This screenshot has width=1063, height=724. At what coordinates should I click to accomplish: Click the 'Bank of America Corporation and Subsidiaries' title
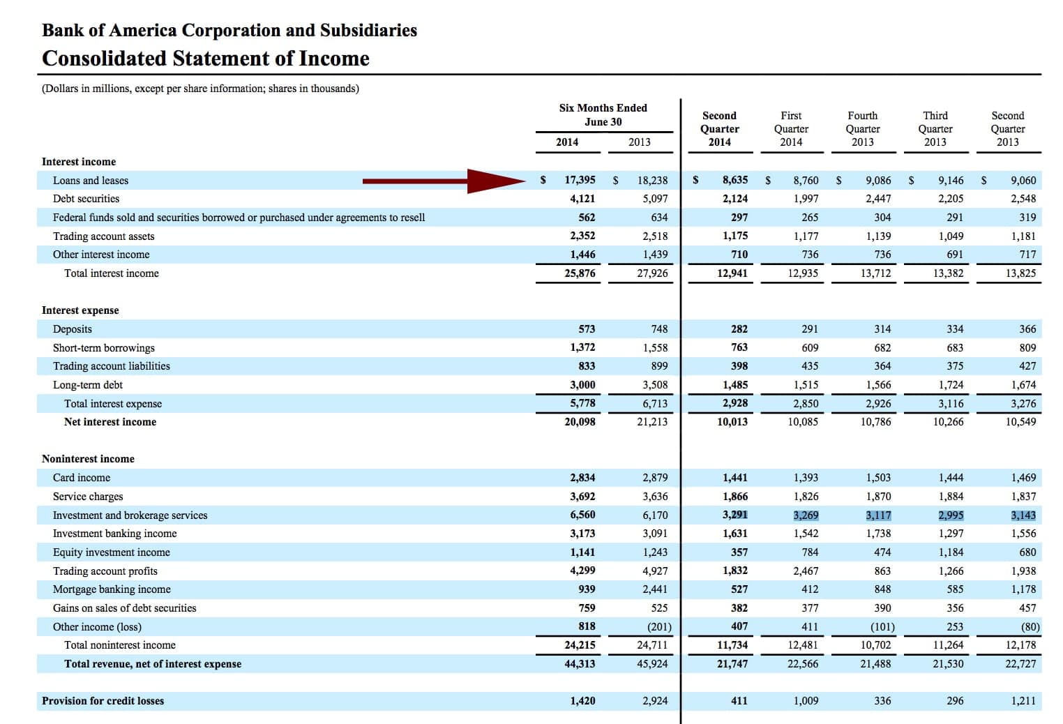click(x=229, y=30)
